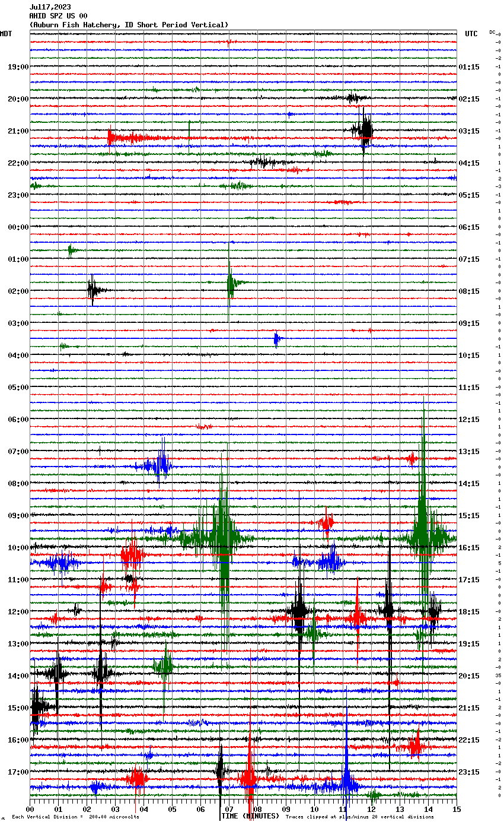Select the 07:15 UTC time label
The image size is (504, 825).
point(469,259)
